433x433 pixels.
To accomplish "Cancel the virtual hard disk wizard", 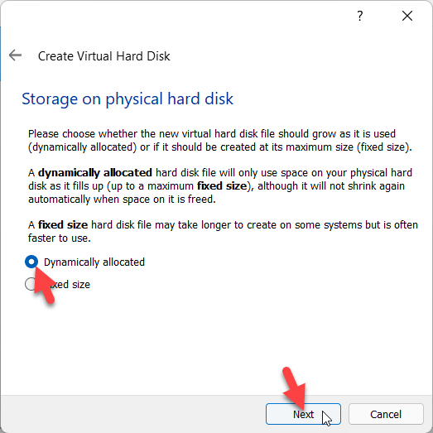I will pyautogui.click(x=386, y=414).
